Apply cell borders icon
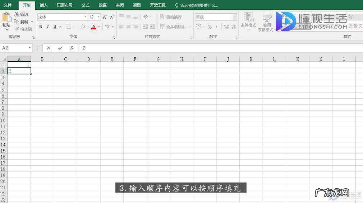363x203 pixels. (x=69, y=27)
